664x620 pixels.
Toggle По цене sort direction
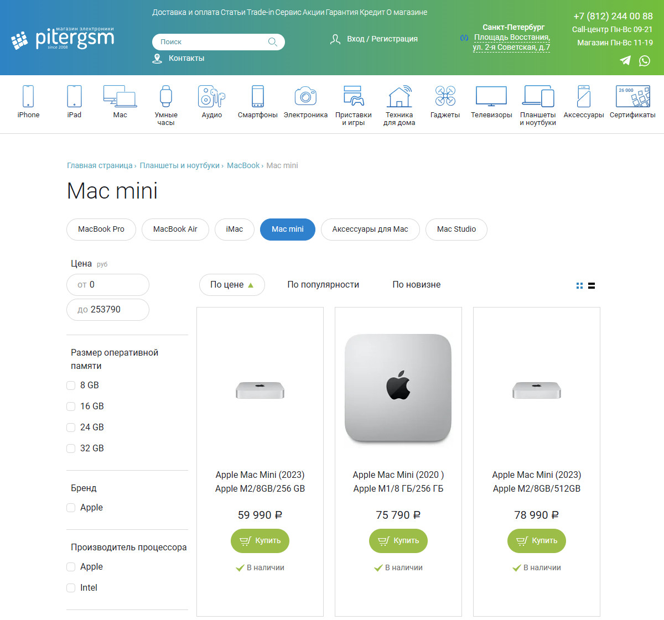(232, 285)
